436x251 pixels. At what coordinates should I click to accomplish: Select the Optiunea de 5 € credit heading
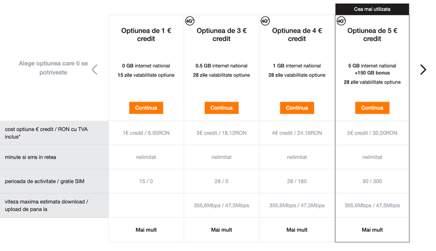[372, 35]
